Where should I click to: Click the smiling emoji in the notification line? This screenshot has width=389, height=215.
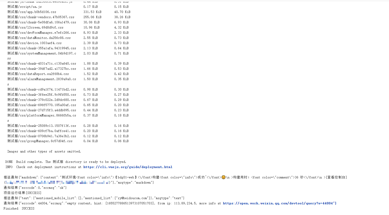pyautogui.click(x=224, y=177)
